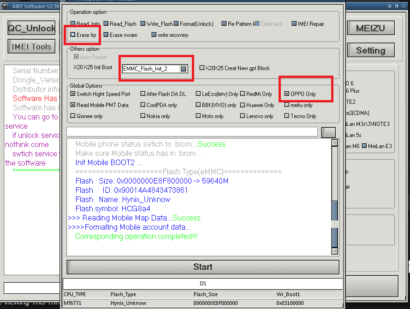410x309 pixels.
Task: Click the 0% progress bar
Action: point(203,284)
